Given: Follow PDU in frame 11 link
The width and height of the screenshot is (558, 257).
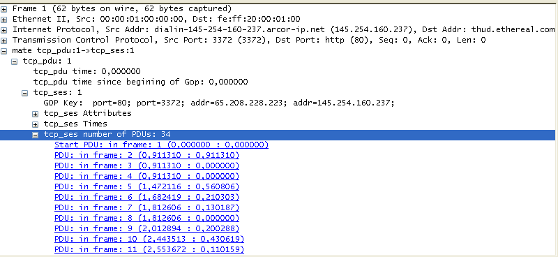Looking at the screenshot, I should [x=149, y=249].
